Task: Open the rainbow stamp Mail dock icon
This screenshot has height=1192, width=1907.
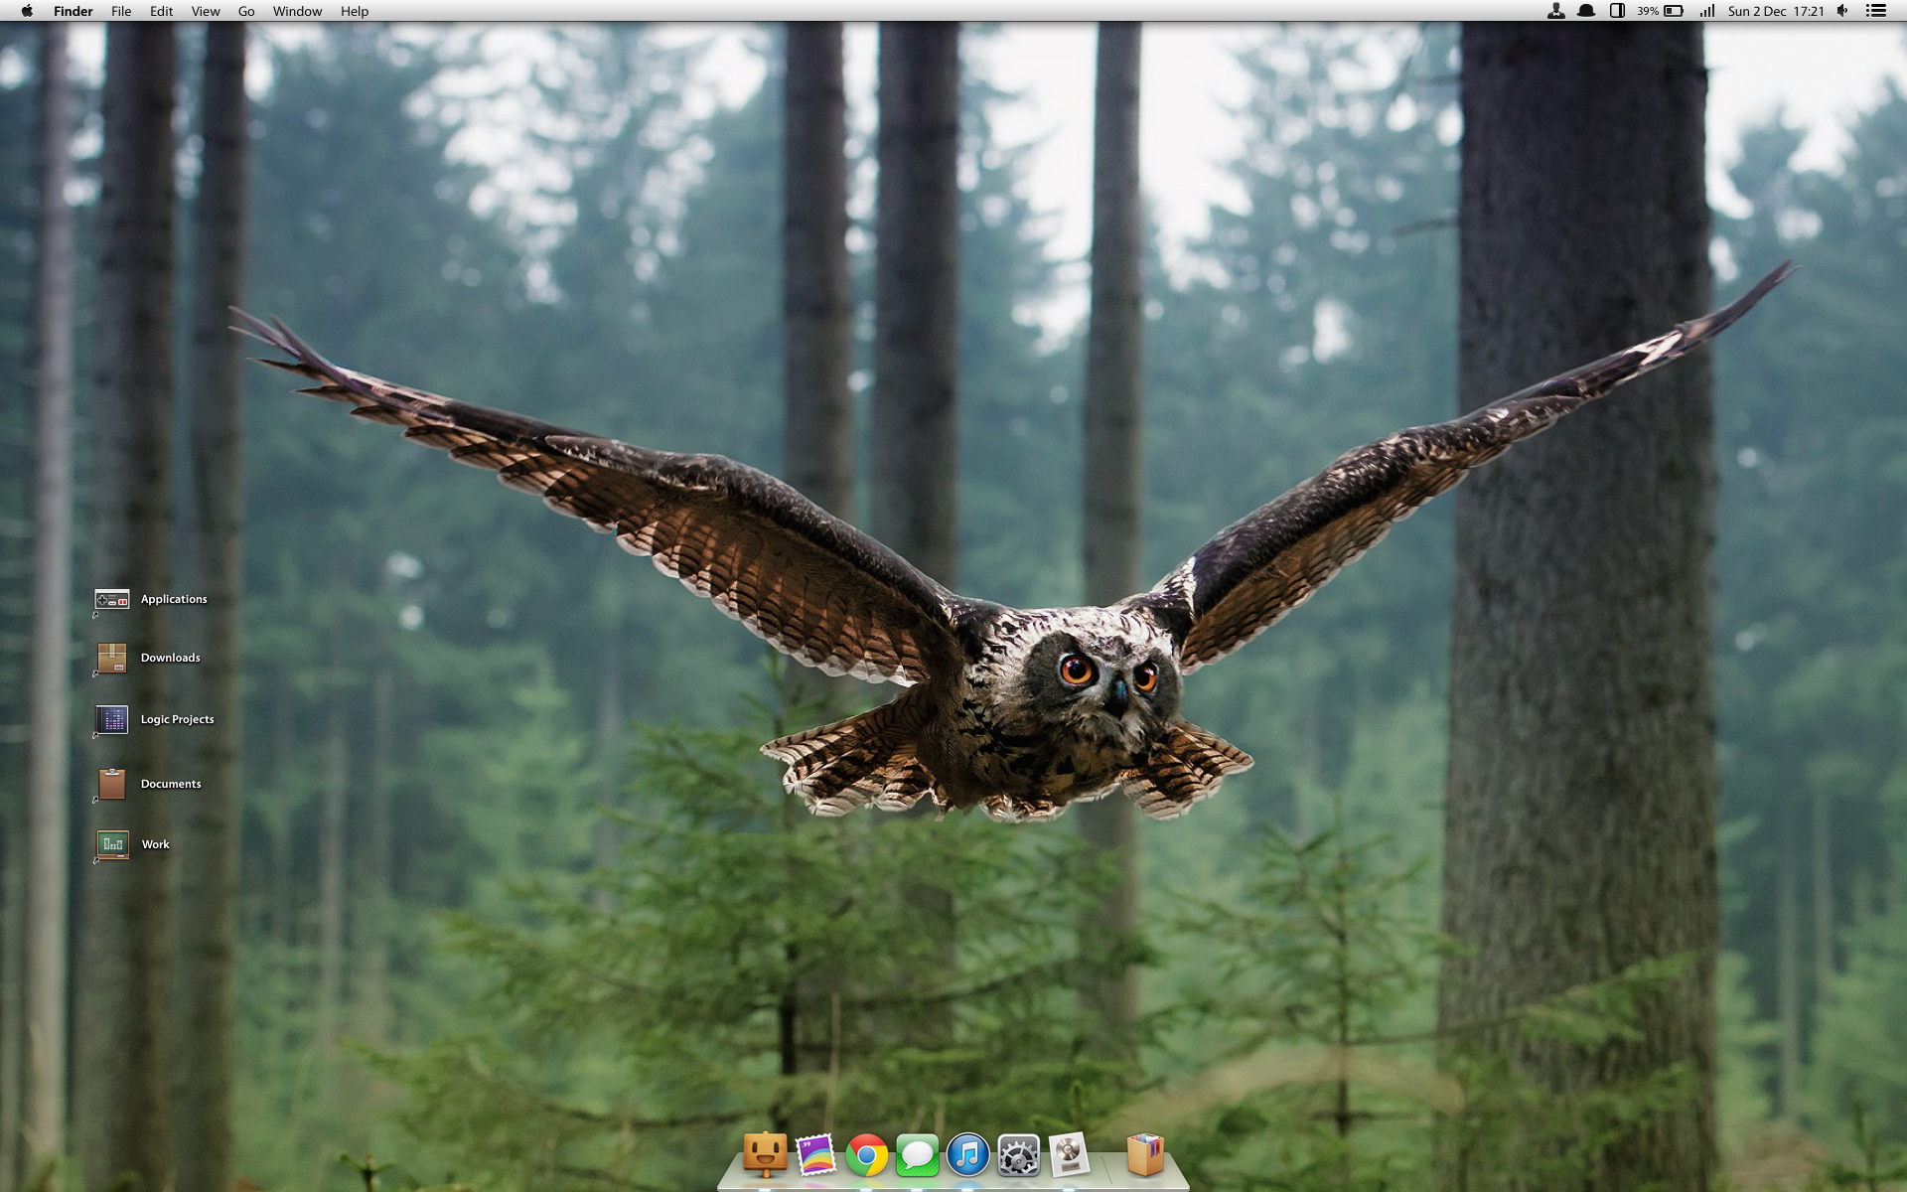Action: (815, 1155)
